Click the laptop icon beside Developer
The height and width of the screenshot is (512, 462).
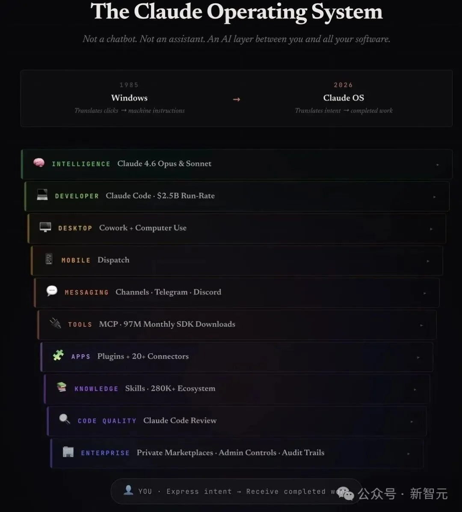click(42, 195)
